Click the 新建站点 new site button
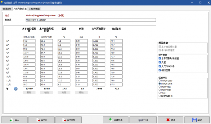Viewport: 211px width, 124px height. coord(116,120)
